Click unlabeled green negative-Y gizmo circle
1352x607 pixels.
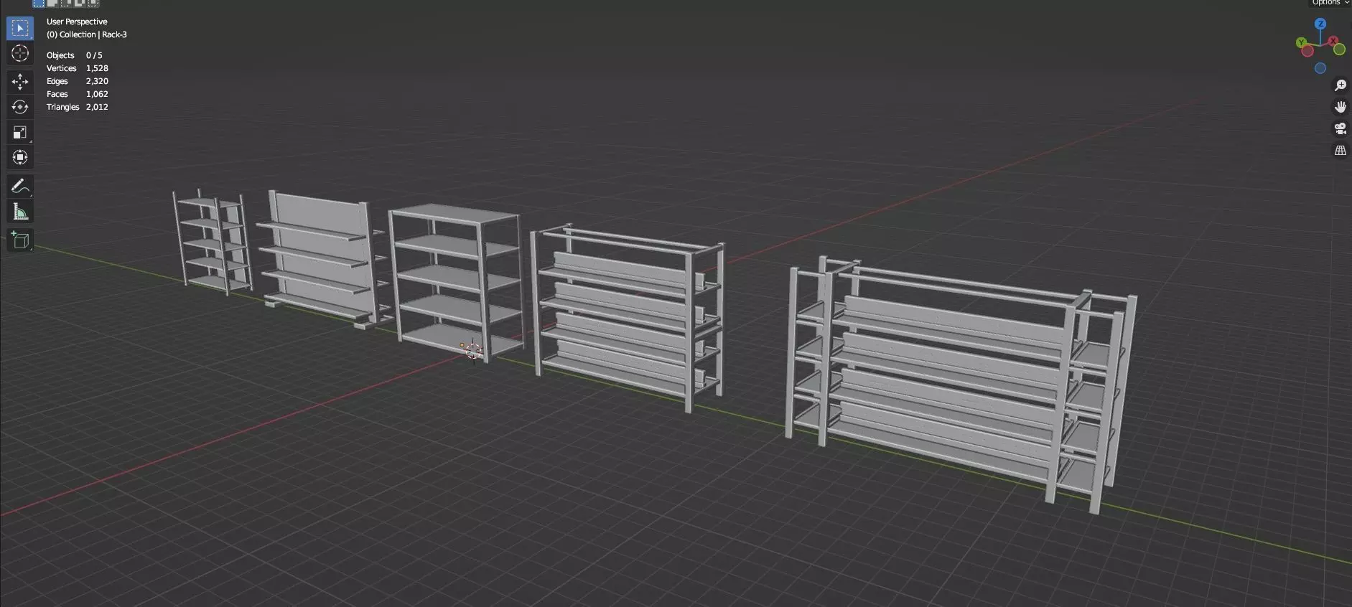tap(1339, 50)
